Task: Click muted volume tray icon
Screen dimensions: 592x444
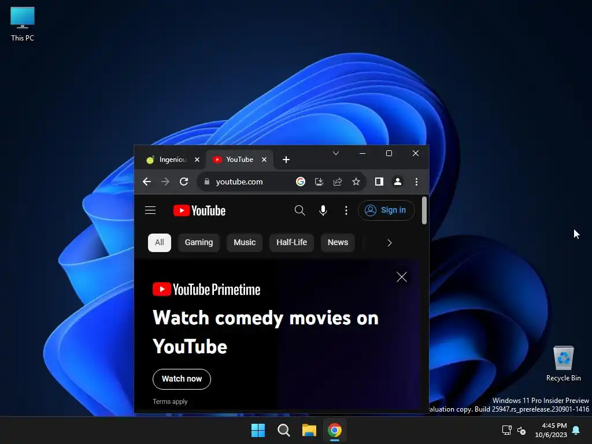Action: coord(521,430)
